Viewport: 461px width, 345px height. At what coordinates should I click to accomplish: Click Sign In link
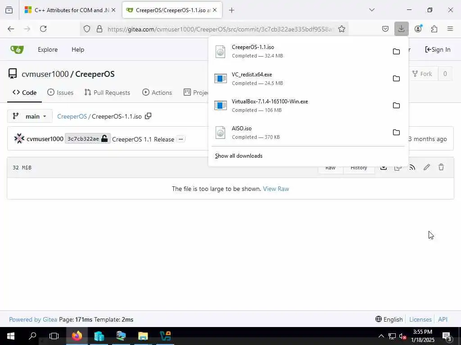coord(438,49)
